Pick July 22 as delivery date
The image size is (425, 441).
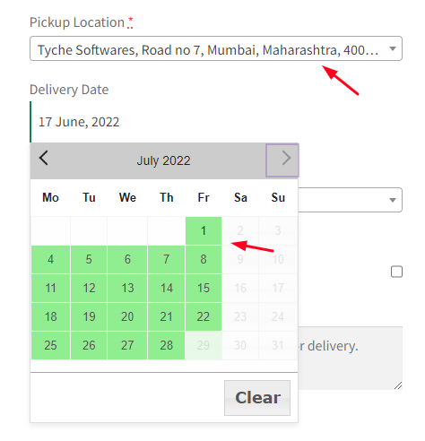(x=204, y=316)
